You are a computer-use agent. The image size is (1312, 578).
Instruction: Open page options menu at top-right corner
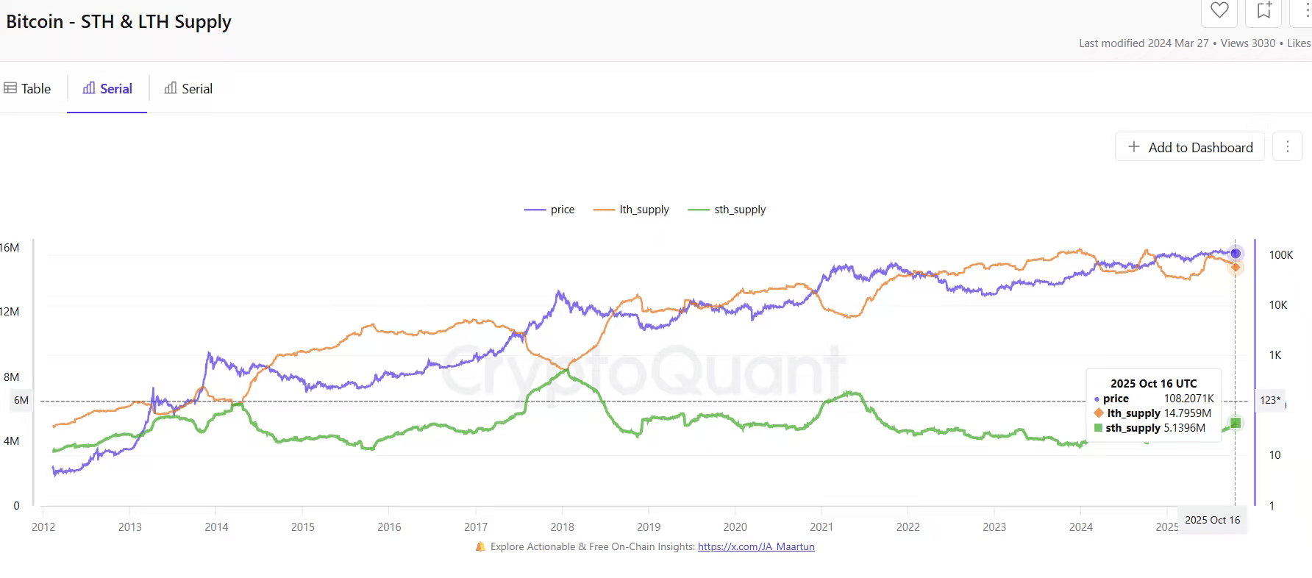pyautogui.click(x=1305, y=10)
